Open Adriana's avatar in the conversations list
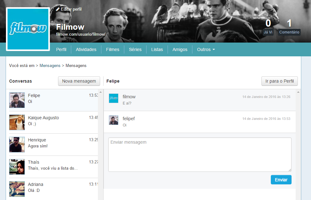The image size is (311, 200). click(x=17, y=189)
